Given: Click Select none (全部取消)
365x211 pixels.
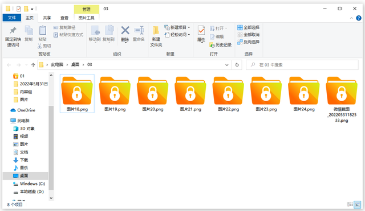Looking at the screenshot, I should click(249, 35).
